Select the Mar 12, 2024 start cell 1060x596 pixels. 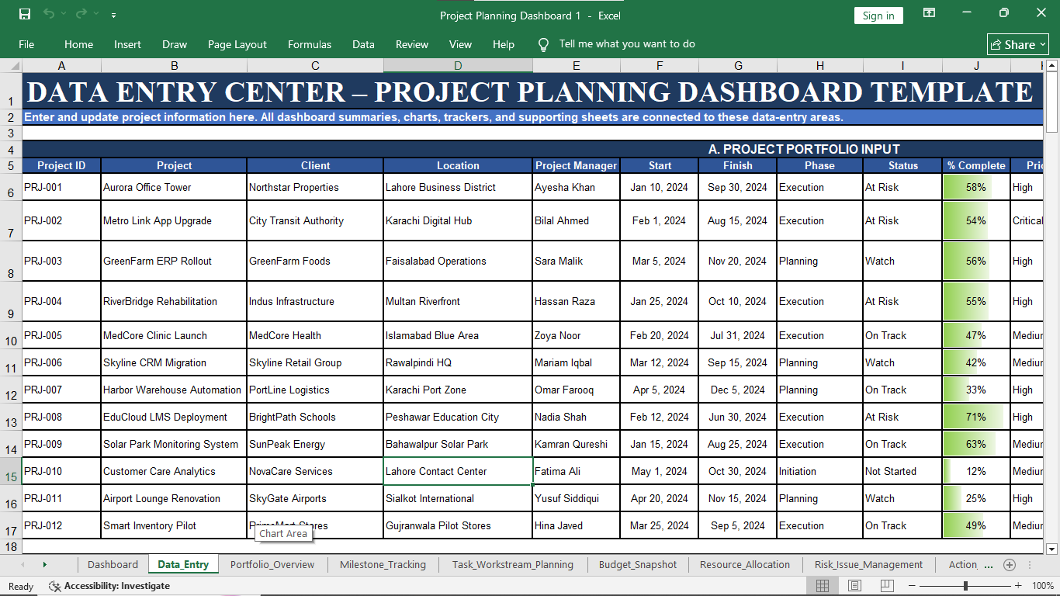[x=659, y=362]
